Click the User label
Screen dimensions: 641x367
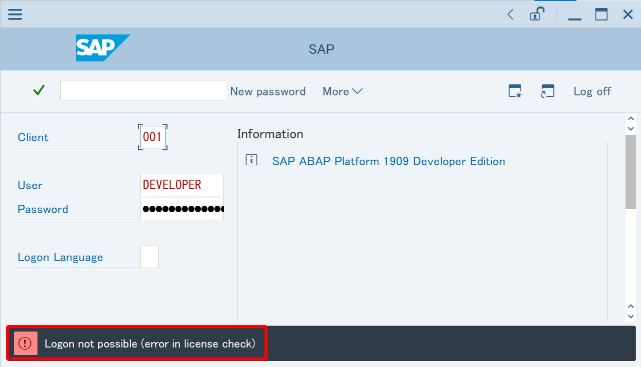point(30,185)
